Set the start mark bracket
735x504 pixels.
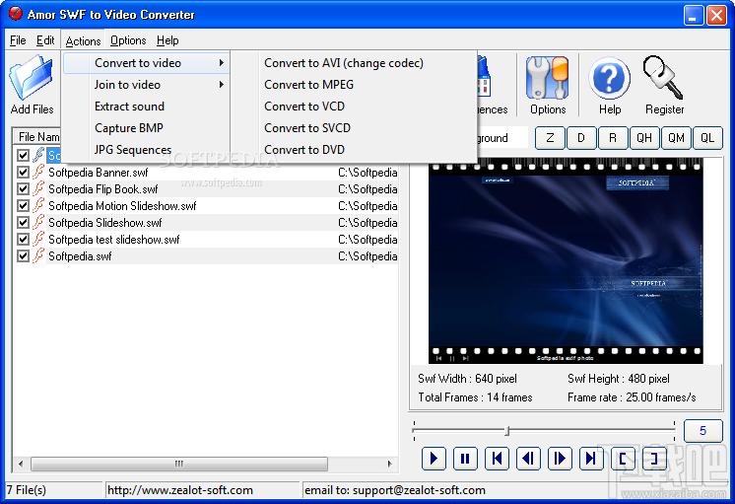point(623,458)
